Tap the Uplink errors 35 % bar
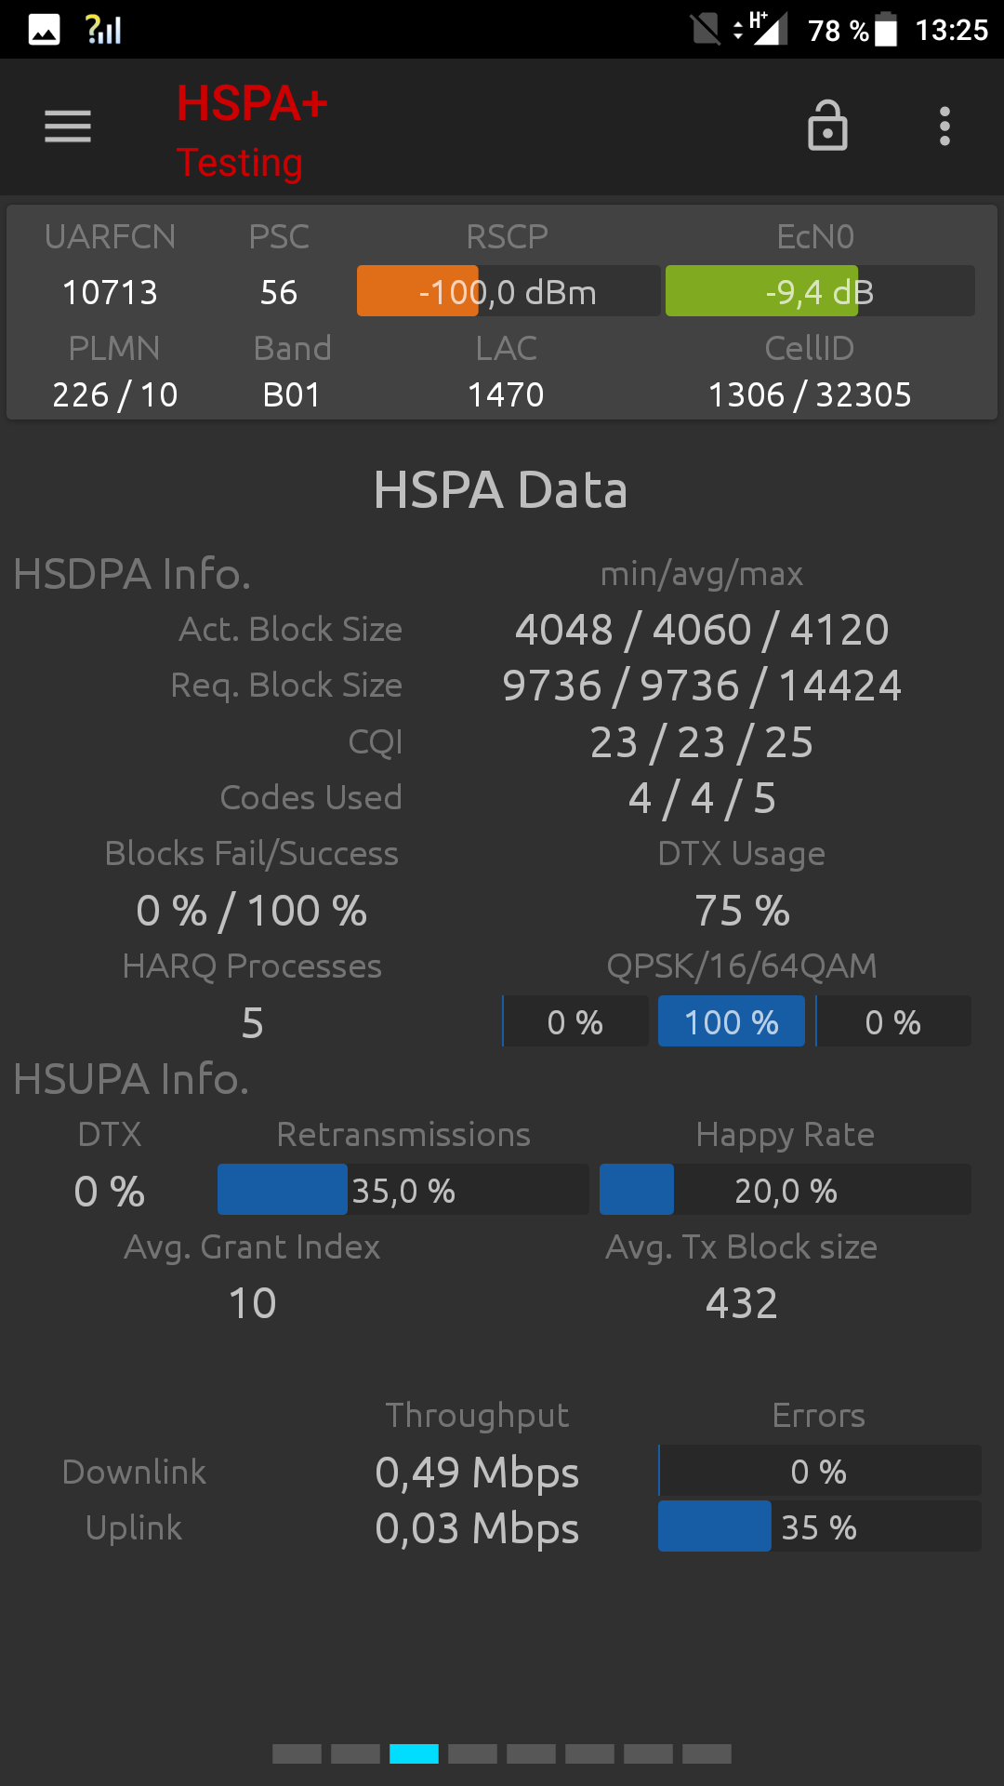This screenshot has width=1004, height=1786. [820, 1526]
